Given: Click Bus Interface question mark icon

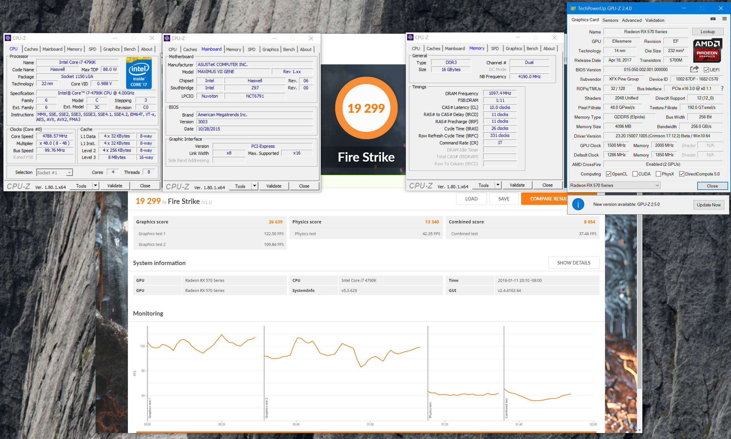Looking at the screenshot, I should pos(722,89).
